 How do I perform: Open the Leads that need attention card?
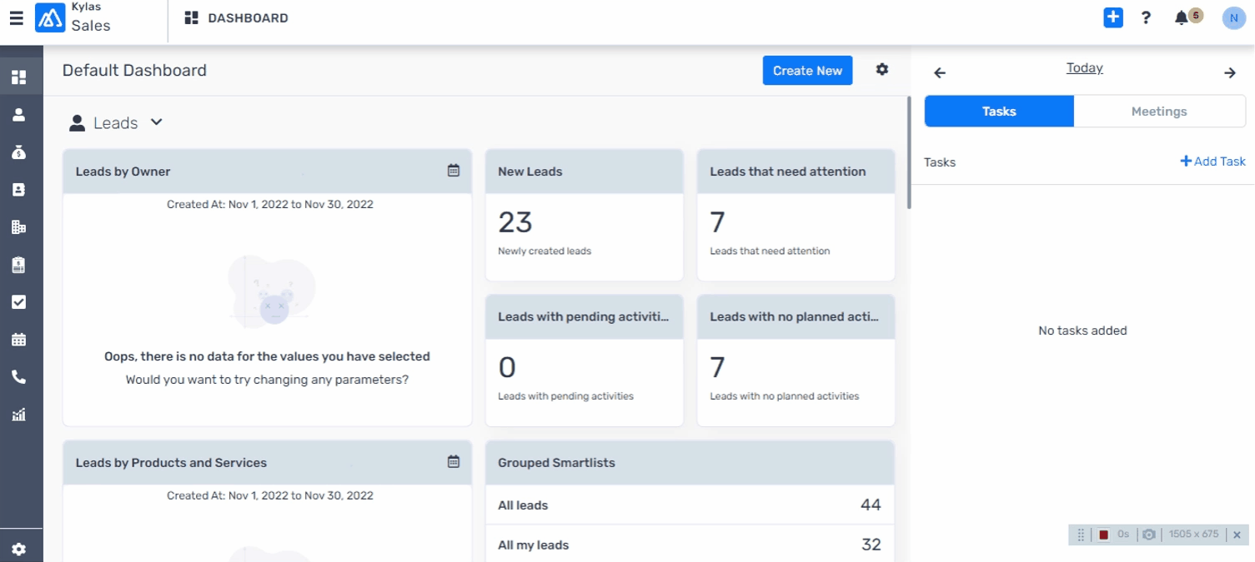(796, 215)
